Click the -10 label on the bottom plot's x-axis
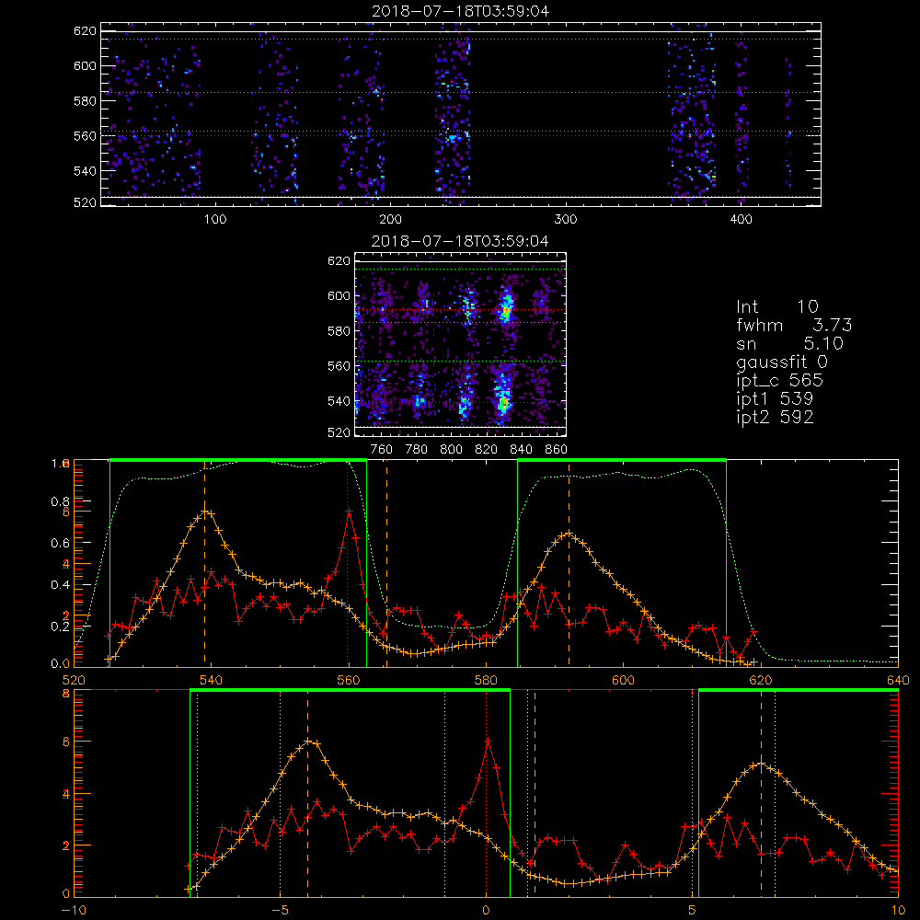This screenshot has width=920, height=920. [74, 910]
